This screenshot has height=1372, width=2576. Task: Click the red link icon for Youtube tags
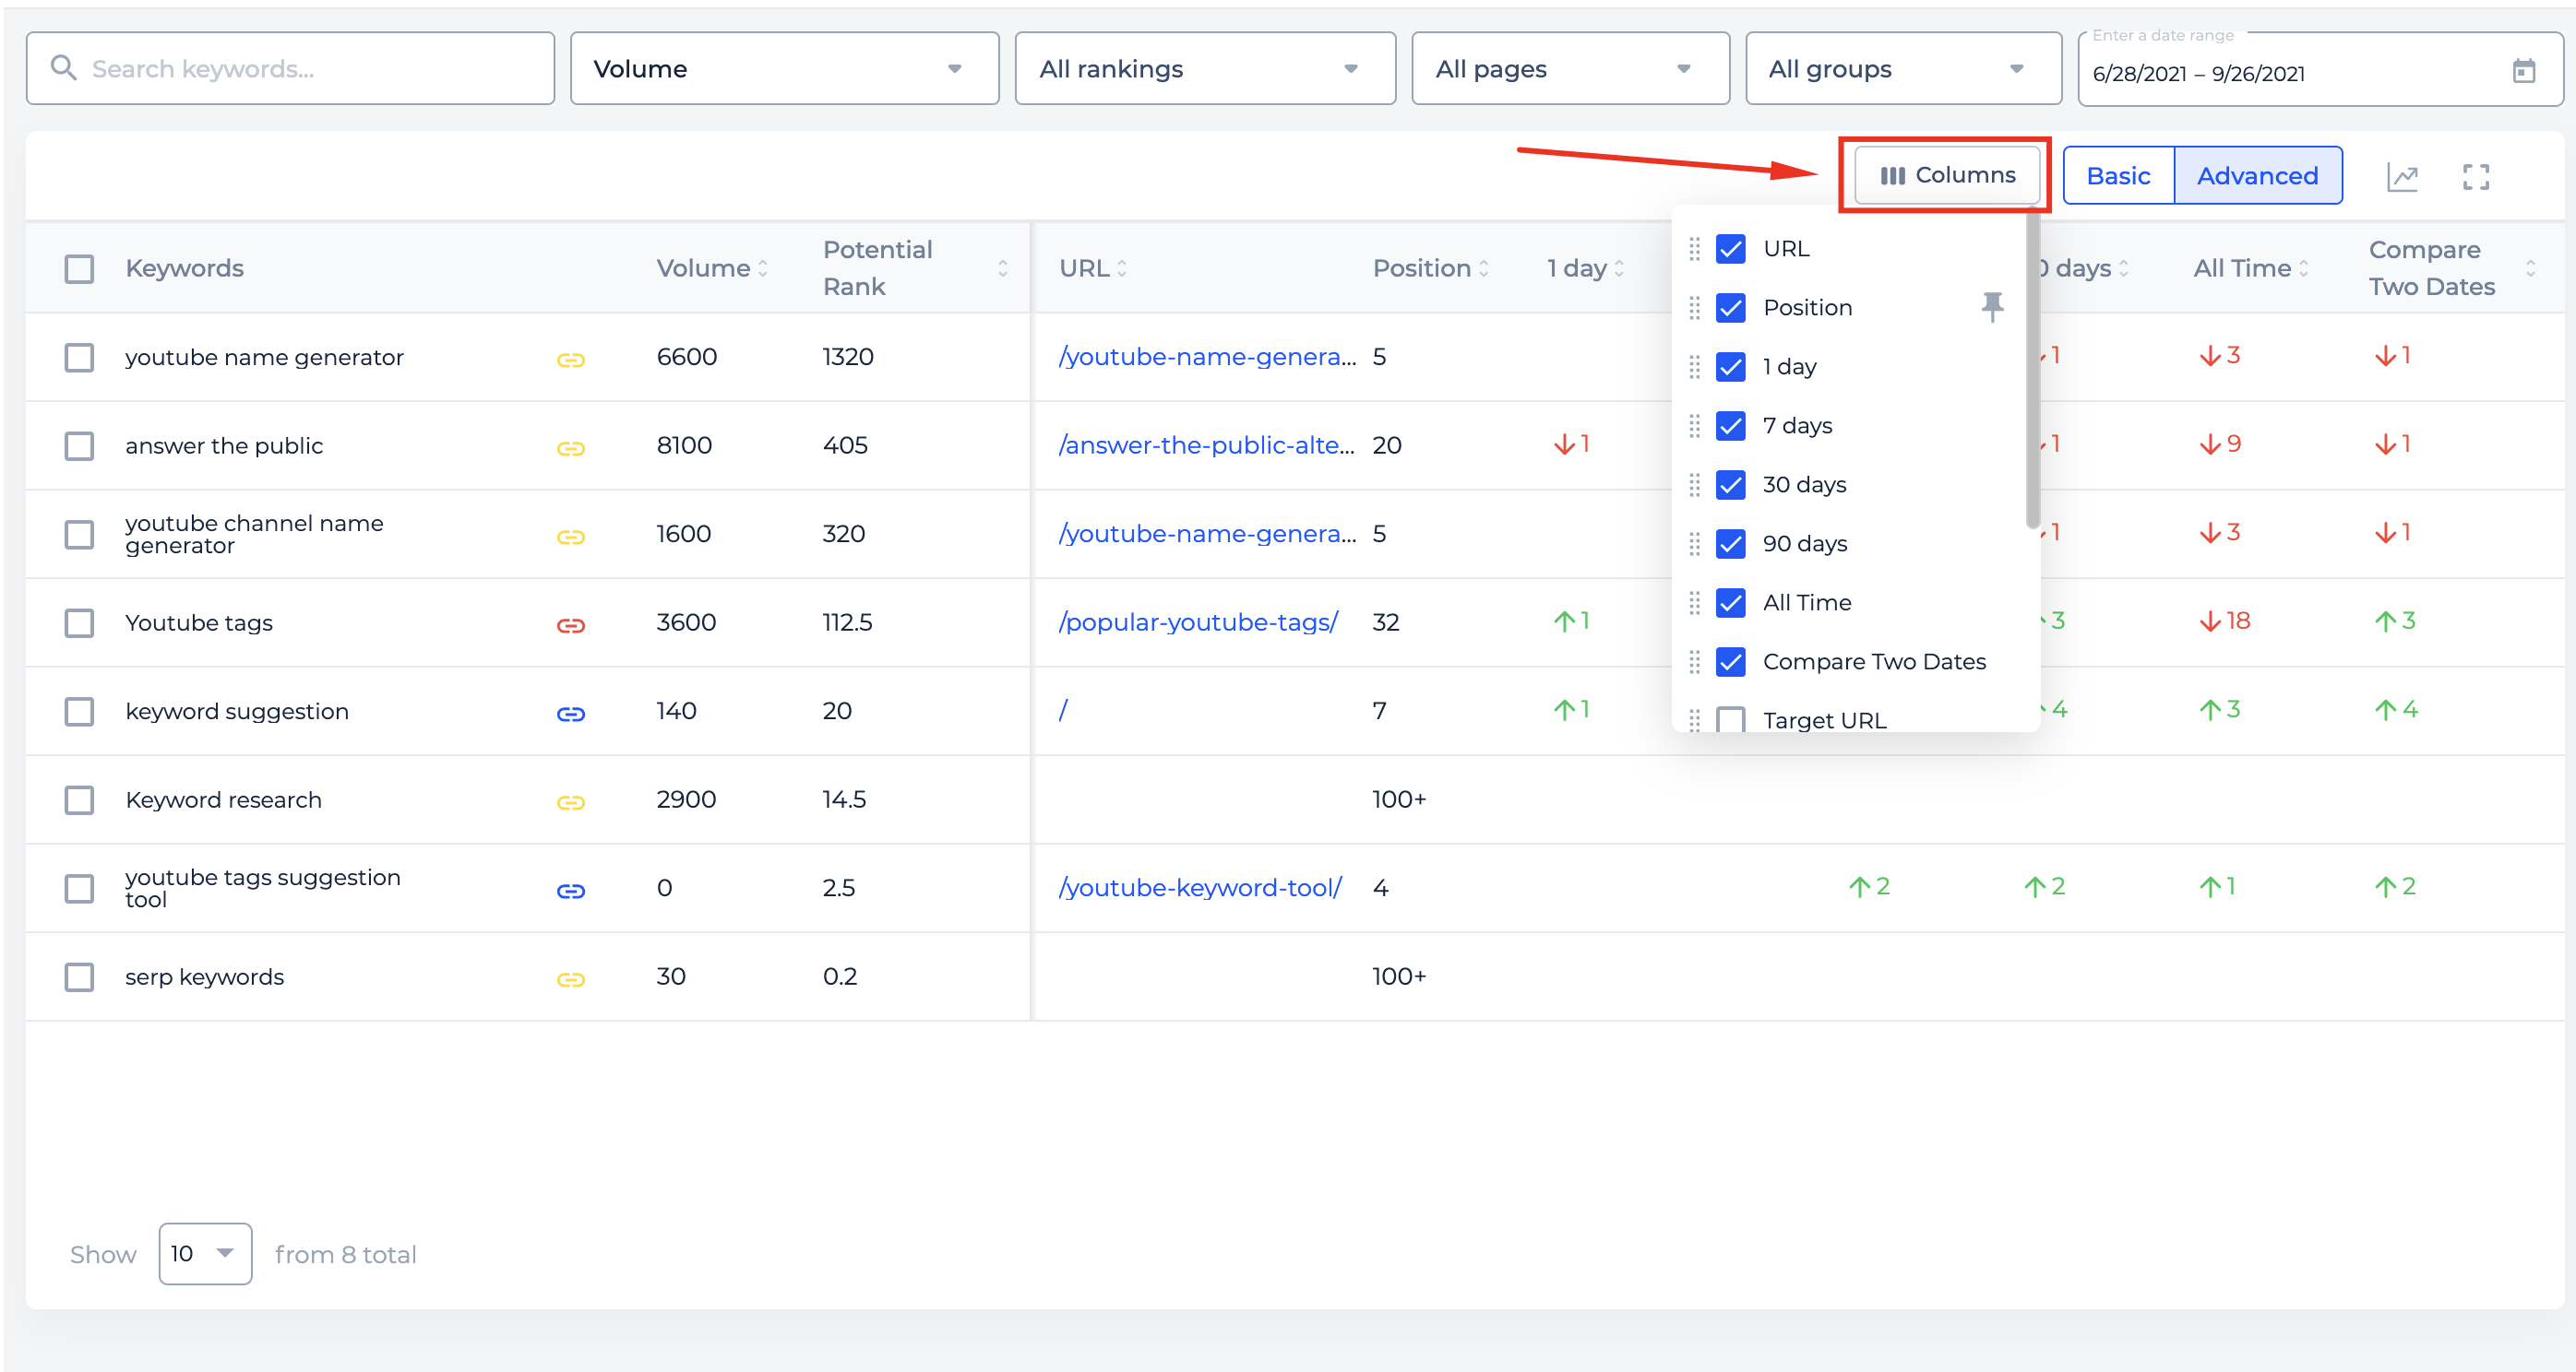coord(570,624)
